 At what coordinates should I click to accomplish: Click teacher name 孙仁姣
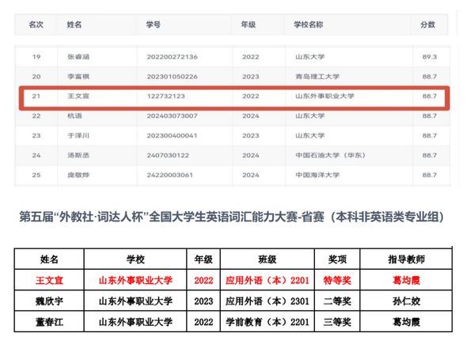(x=406, y=301)
